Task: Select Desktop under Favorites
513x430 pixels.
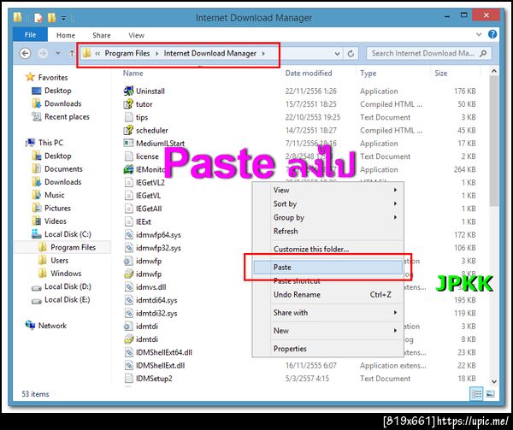Action: [x=57, y=91]
